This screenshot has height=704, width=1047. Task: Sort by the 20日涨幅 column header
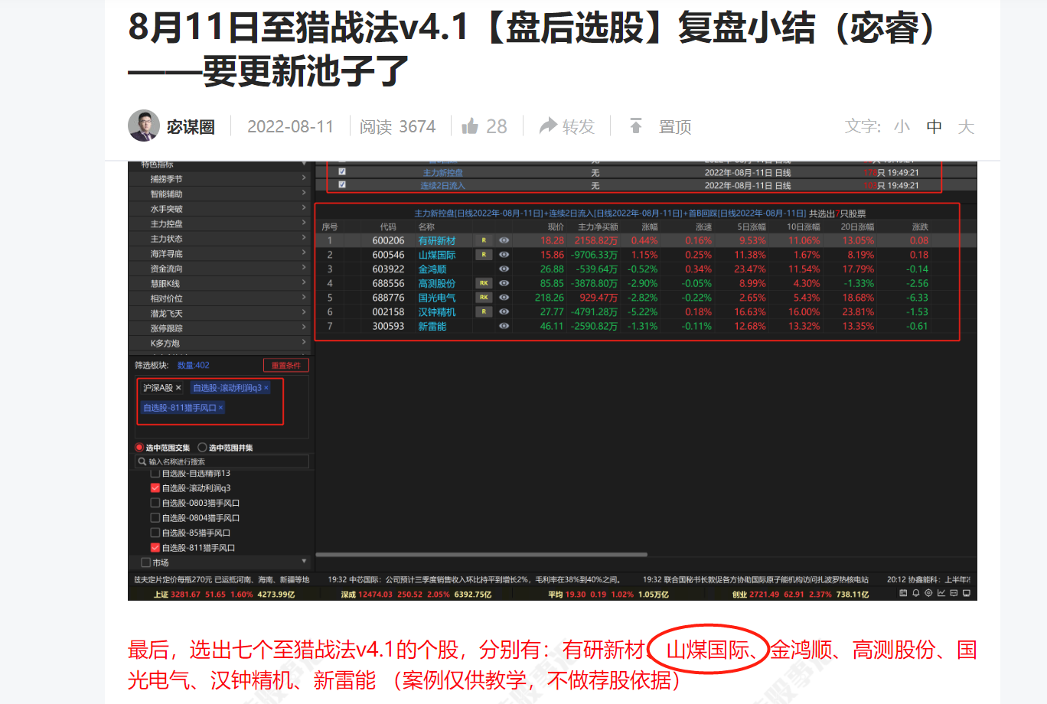point(857,227)
